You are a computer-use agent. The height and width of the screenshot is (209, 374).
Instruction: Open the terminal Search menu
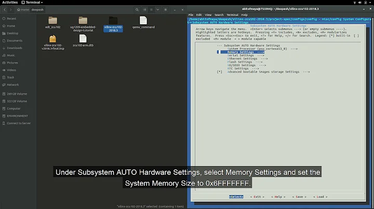(x=219, y=14)
